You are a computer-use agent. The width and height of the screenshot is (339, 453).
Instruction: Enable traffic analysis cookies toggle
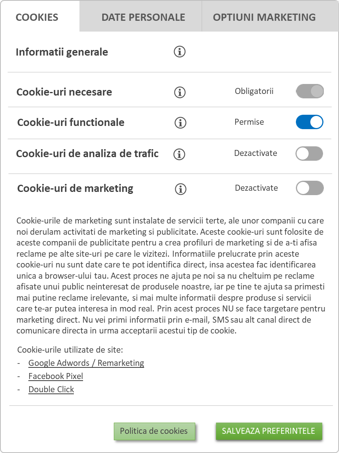coord(309,154)
